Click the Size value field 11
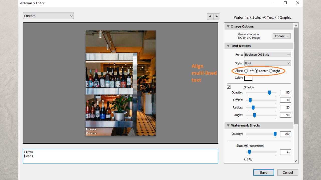 pos(285,152)
